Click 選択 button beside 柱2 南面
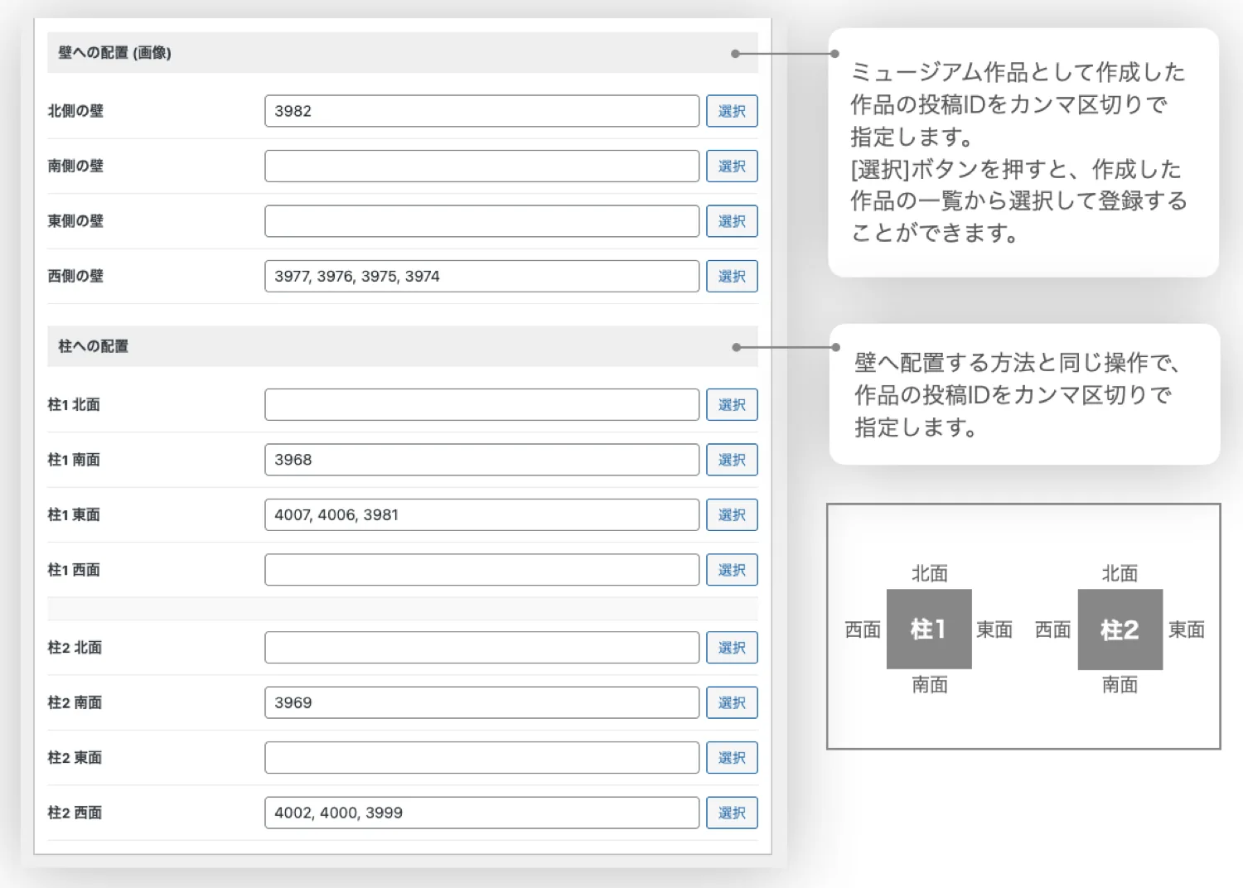 tap(731, 702)
